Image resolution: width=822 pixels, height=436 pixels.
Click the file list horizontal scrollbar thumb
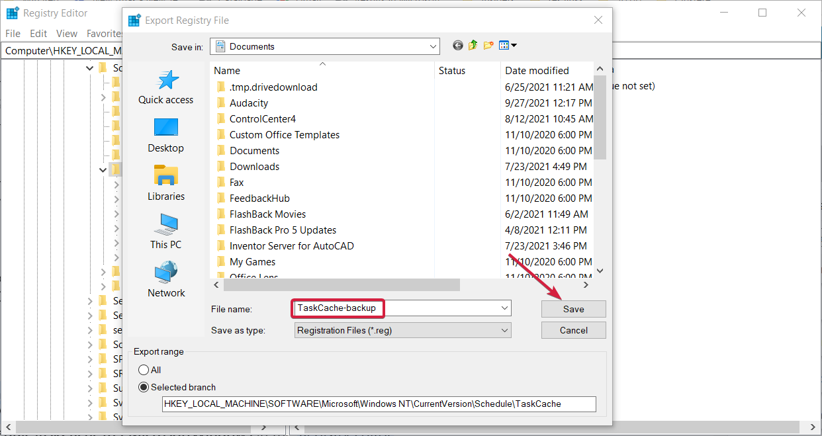click(x=342, y=284)
